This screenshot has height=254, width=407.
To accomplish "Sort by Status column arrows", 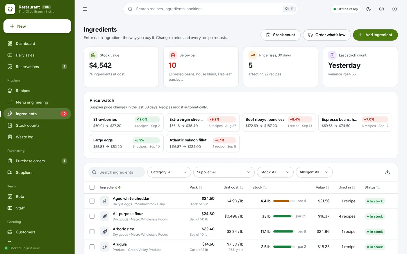I will [x=378, y=188].
